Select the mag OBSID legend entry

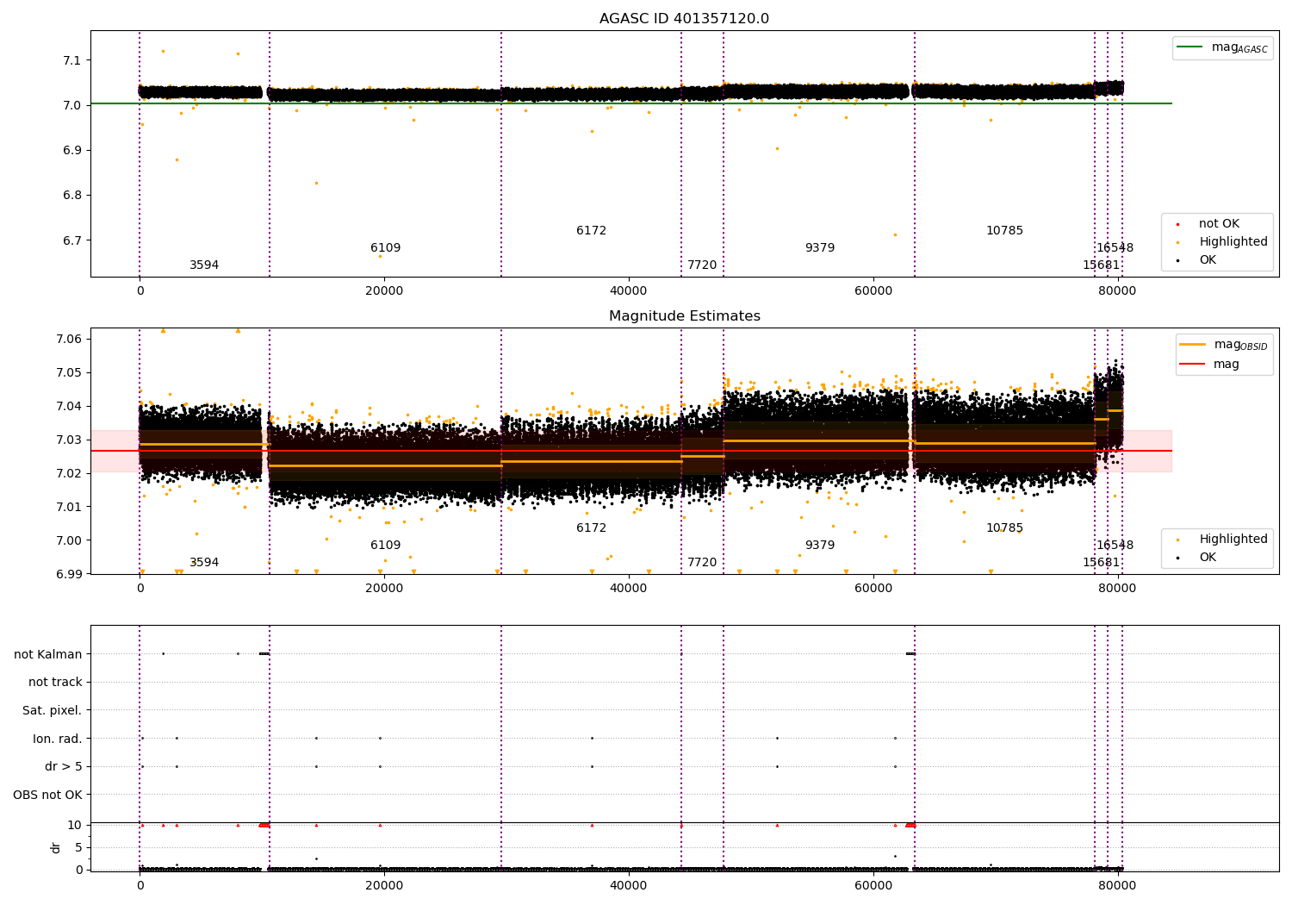1224,345
